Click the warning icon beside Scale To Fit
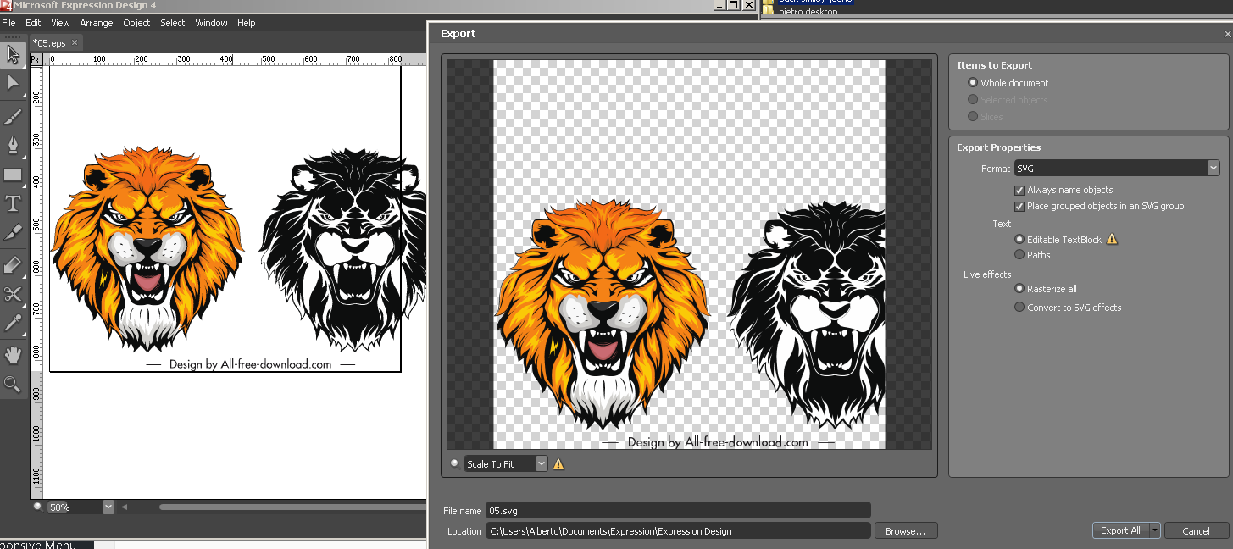1233x549 pixels. tap(558, 463)
